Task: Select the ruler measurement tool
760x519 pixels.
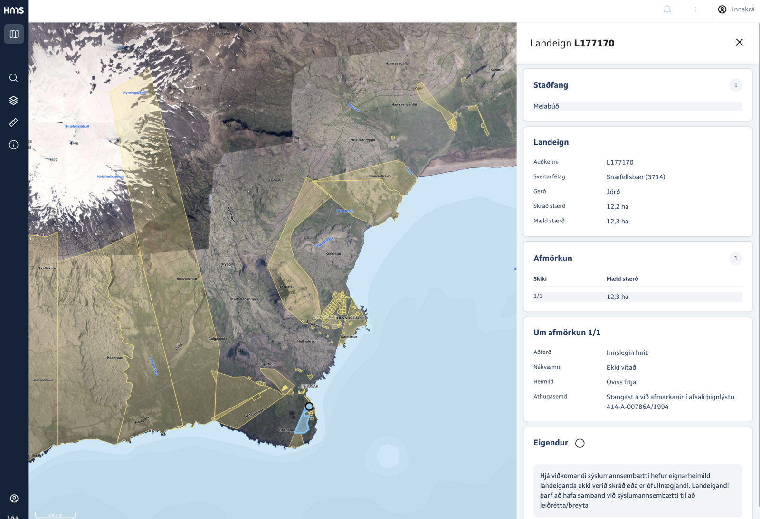Action: pyautogui.click(x=14, y=122)
